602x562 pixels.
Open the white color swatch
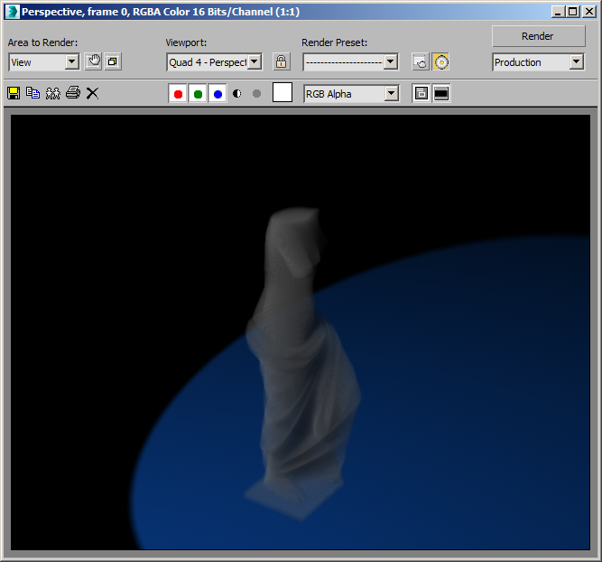point(282,93)
